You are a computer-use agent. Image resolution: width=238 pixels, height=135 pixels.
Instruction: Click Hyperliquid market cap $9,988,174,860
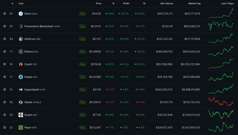pos(191,89)
